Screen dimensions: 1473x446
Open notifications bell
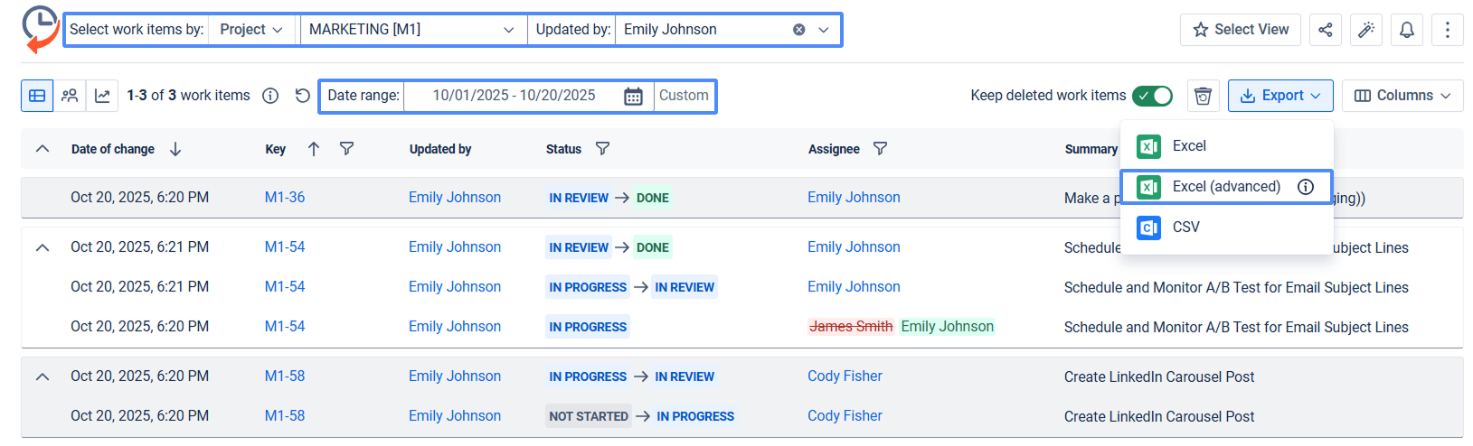(x=1407, y=30)
